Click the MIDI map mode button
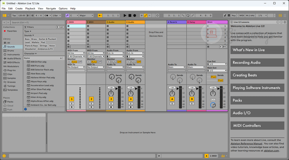This screenshot has height=160, width=289. (x=242, y=15)
